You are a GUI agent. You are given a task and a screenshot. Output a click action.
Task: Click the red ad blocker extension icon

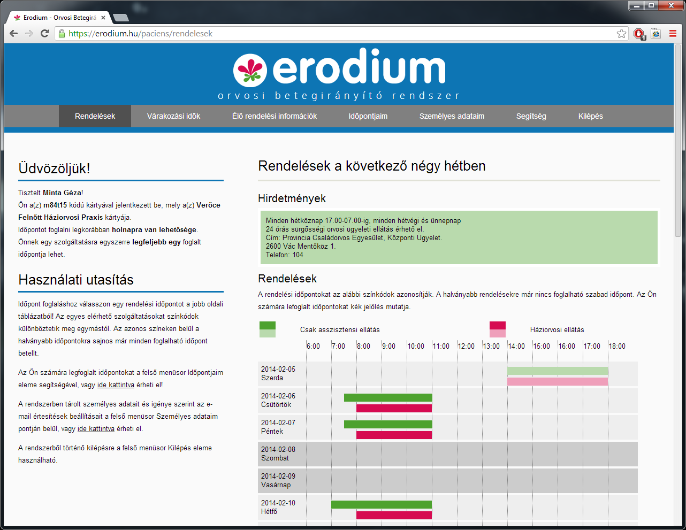[x=639, y=34]
